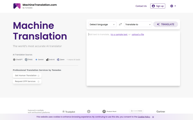Open the globe language selector icon
Screen dimensions: 193x120
point(171,6)
